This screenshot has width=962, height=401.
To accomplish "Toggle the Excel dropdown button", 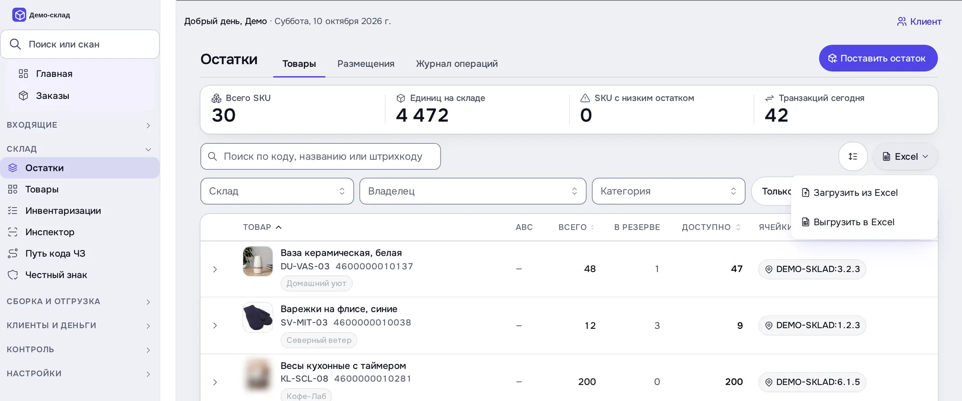I will click(905, 157).
